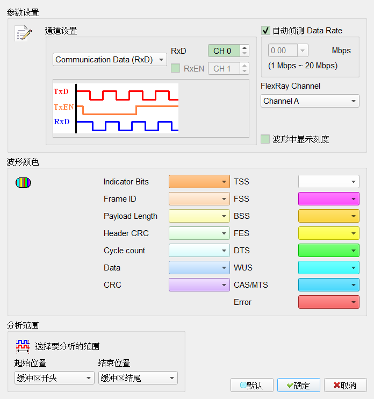
Task: Choose the Header CRC color
Action: click(199, 233)
